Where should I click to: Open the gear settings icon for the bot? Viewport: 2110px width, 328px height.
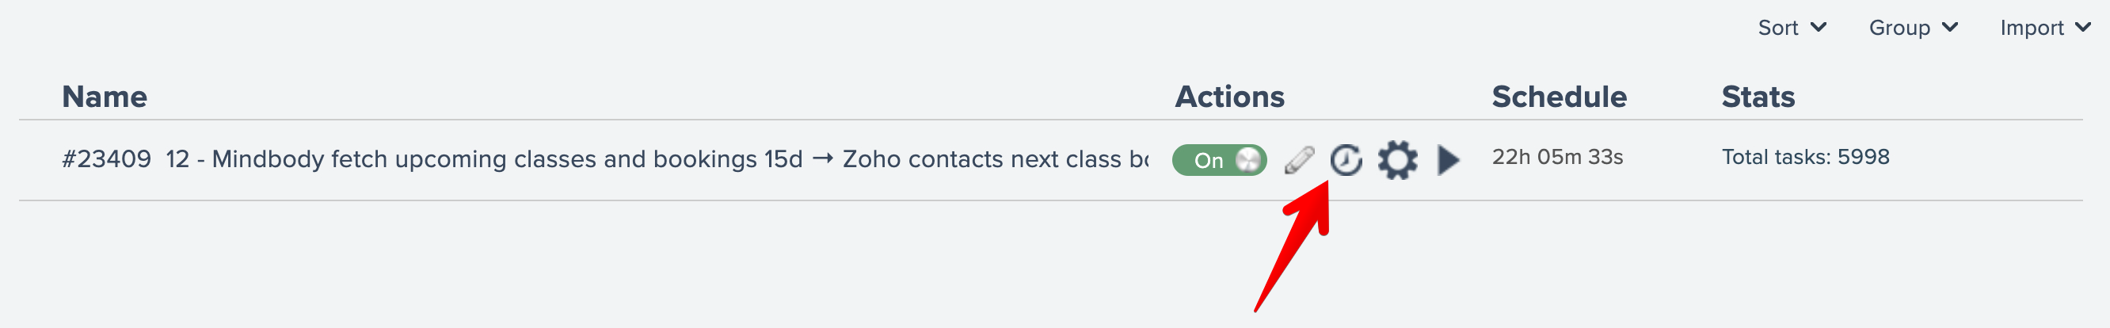pos(1396,160)
